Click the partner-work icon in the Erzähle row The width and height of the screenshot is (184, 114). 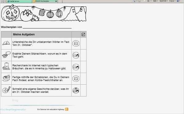76,55
